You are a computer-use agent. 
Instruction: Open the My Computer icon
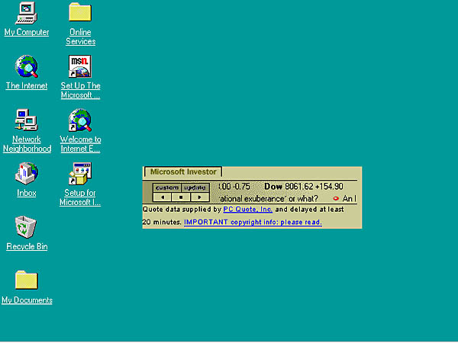point(26,13)
